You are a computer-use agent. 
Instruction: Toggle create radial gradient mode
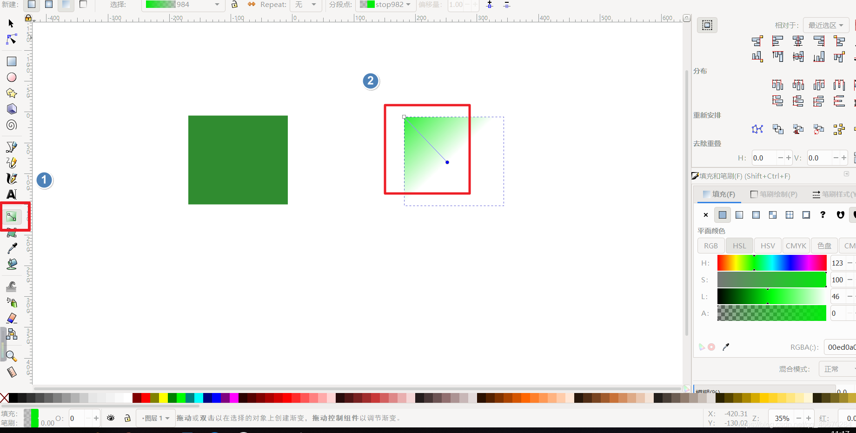coord(49,5)
